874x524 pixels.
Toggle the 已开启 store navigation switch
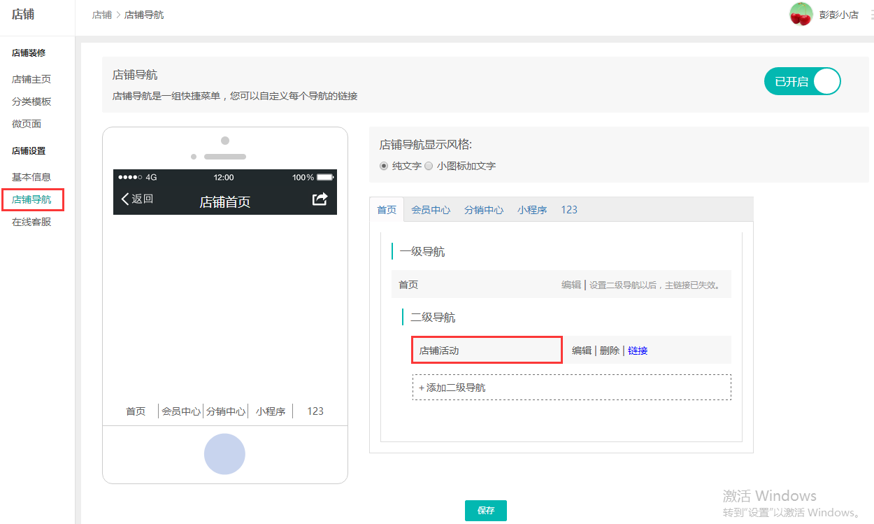click(x=802, y=82)
